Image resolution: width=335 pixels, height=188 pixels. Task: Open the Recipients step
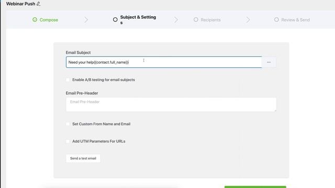pos(207,20)
